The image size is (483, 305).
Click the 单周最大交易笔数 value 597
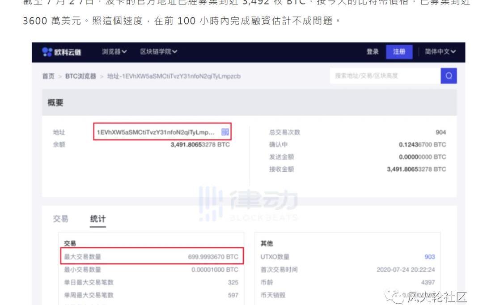pyautogui.click(x=233, y=295)
